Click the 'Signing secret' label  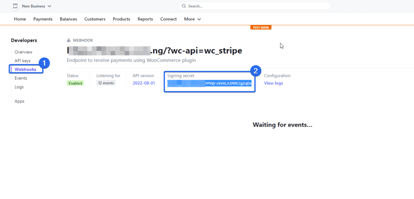click(180, 76)
